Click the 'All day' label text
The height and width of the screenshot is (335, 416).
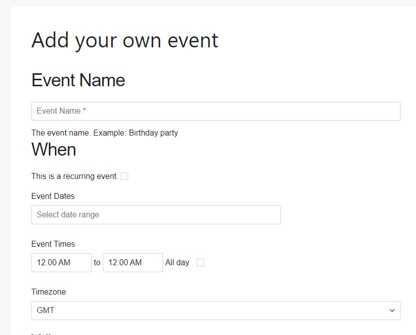click(x=177, y=263)
